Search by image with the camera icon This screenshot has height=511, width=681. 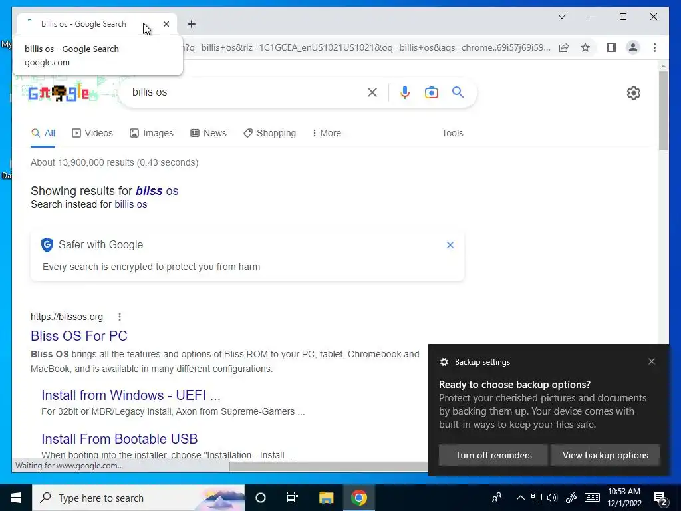[x=431, y=92]
